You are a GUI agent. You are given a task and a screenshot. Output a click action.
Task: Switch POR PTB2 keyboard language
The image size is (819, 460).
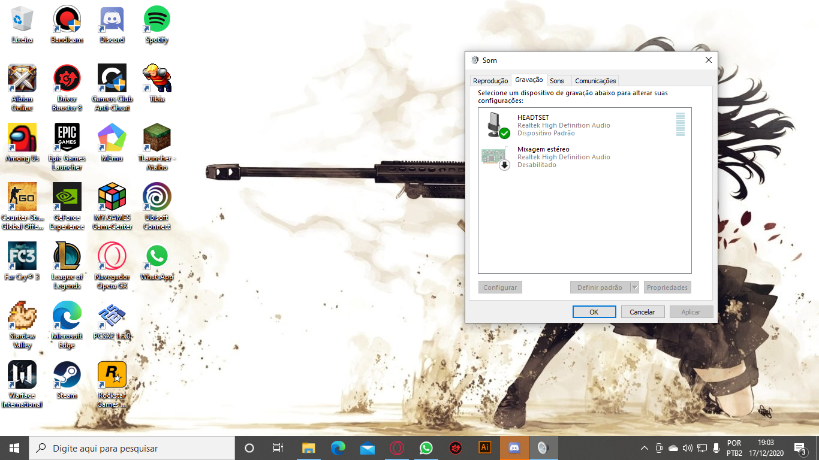tap(734, 448)
